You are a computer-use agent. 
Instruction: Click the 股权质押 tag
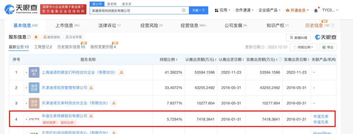coord(50,123)
